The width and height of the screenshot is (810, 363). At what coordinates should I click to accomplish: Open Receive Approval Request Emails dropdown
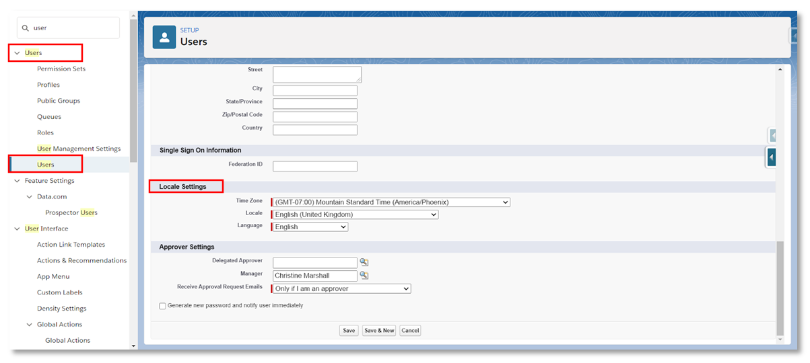click(x=341, y=288)
